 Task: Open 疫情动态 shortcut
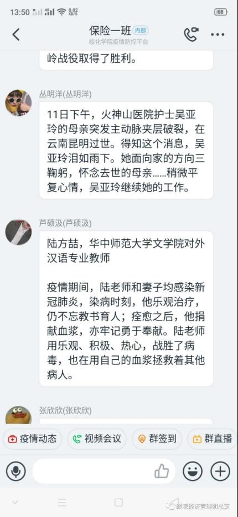32,439
